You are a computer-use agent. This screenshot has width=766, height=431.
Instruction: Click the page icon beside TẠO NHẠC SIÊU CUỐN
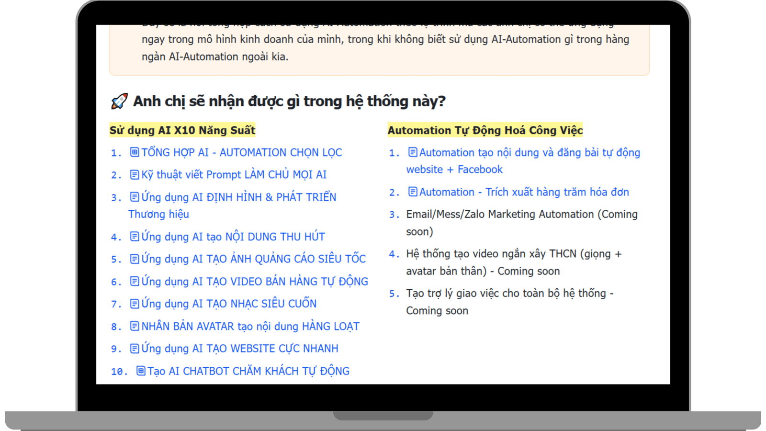[135, 304]
